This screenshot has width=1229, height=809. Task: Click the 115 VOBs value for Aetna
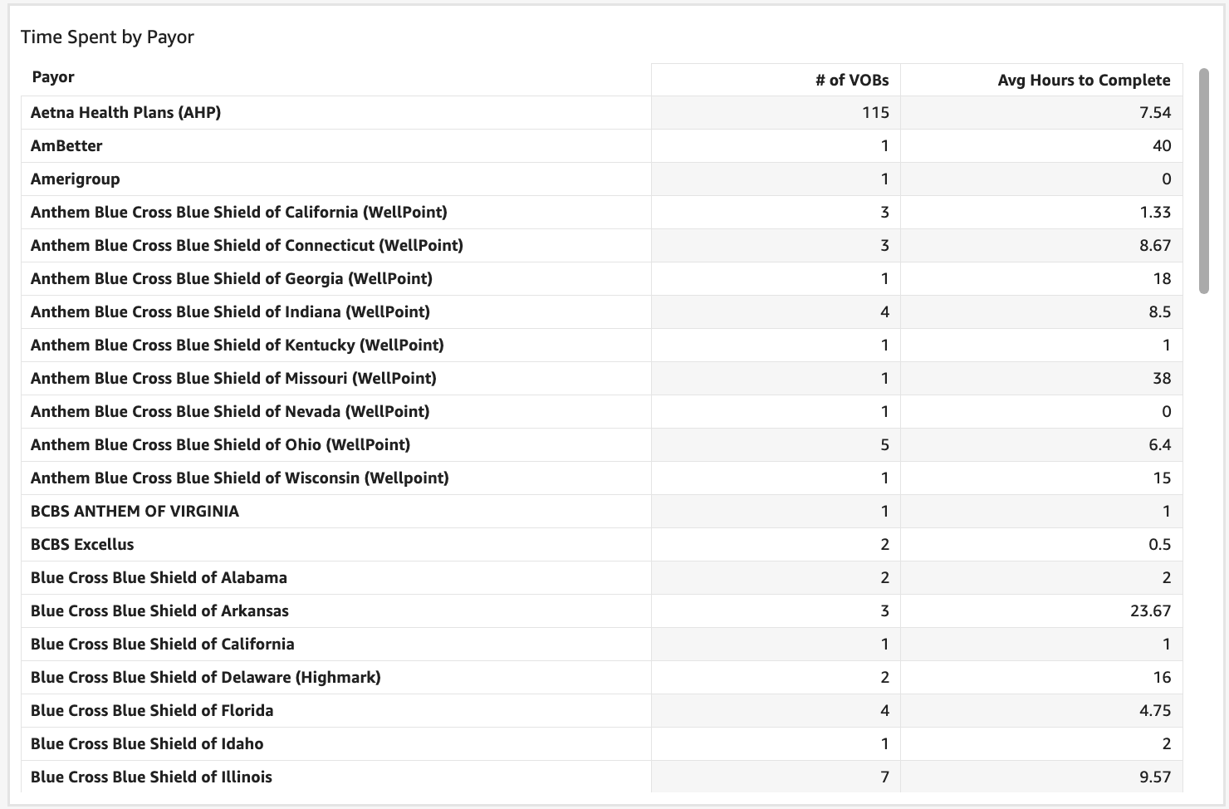[875, 112]
